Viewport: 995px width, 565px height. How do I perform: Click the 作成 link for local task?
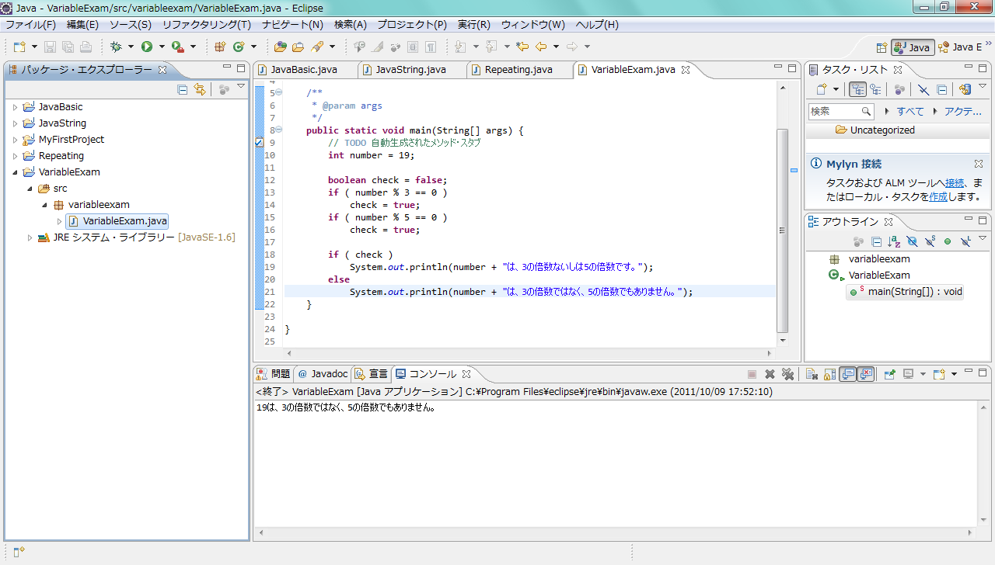938,197
